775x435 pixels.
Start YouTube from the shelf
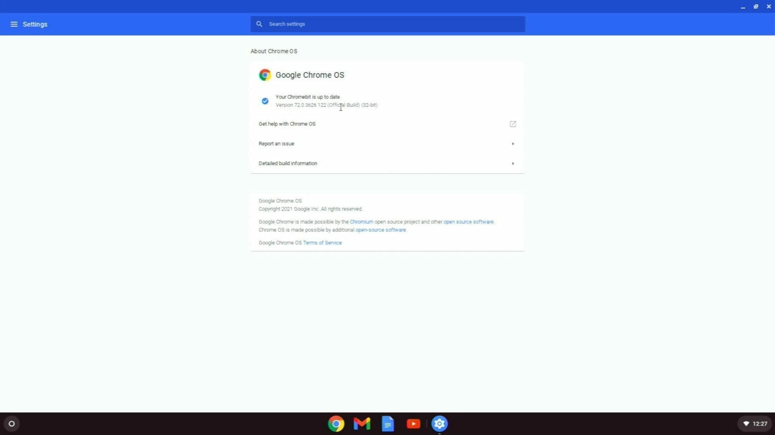[x=413, y=423]
